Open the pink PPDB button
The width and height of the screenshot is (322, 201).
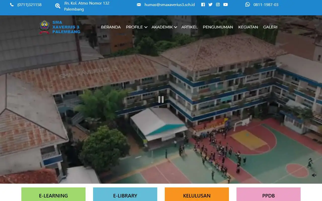pyautogui.click(x=268, y=194)
